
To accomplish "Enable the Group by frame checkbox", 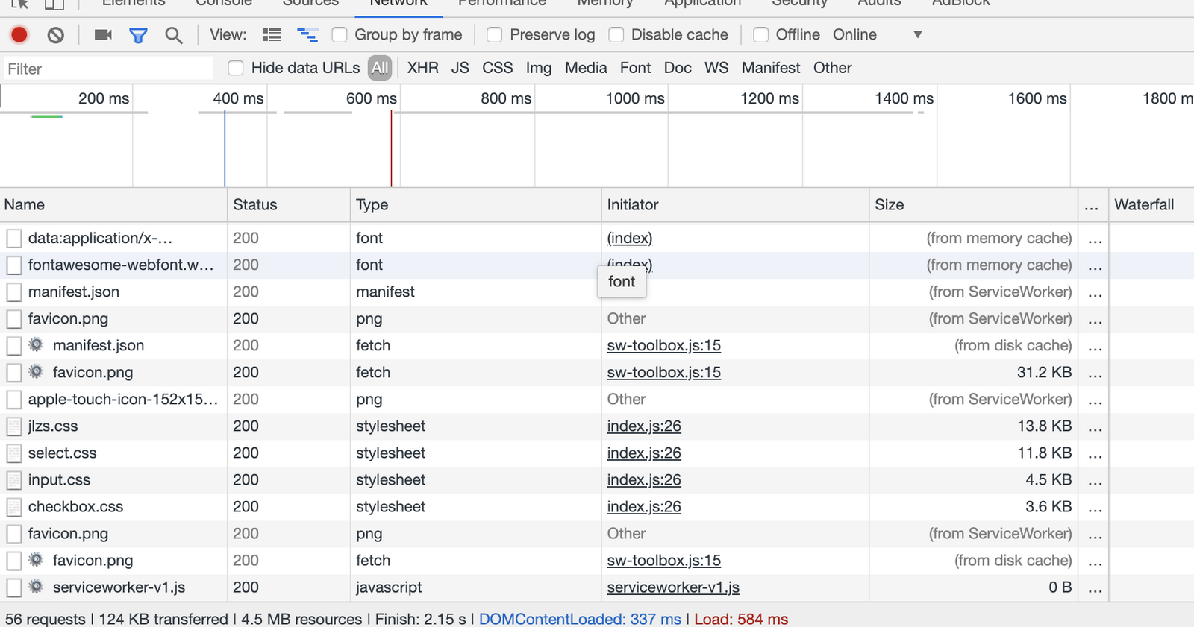I will pos(340,35).
